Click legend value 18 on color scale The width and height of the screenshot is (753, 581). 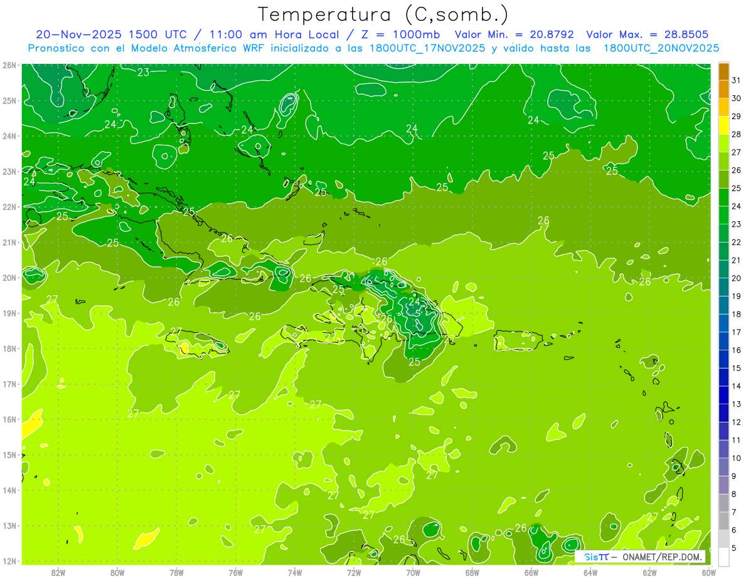tap(736, 314)
